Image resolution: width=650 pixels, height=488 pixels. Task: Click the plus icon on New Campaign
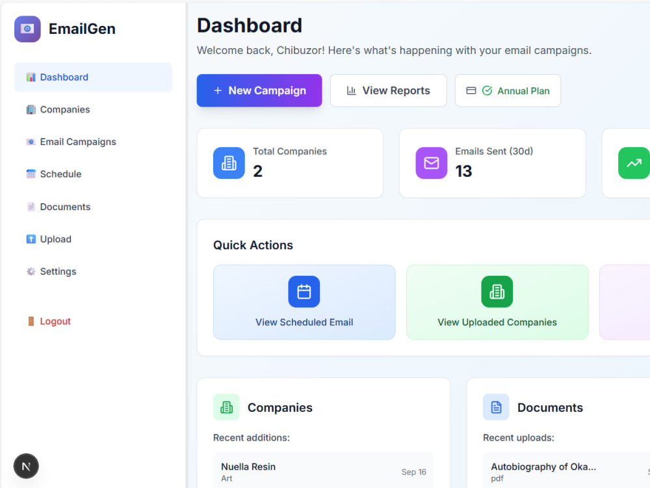(218, 90)
